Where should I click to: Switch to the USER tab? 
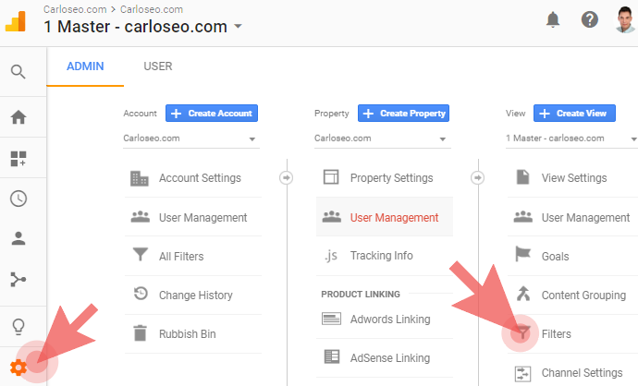[157, 66]
